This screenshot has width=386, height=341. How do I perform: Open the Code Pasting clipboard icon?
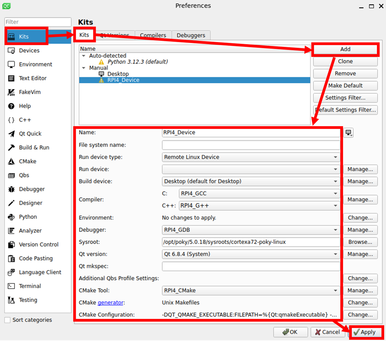pyautogui.click(x=11, y=259)
